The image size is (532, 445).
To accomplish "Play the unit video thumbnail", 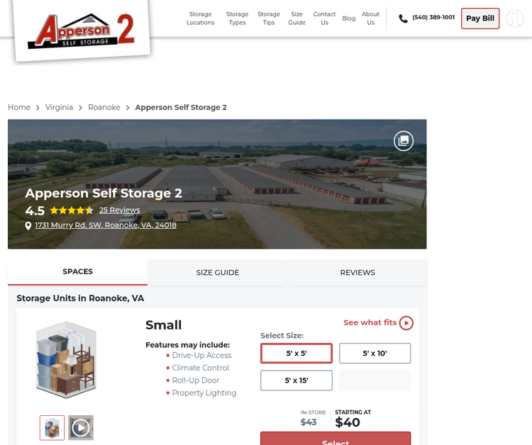I will click(81, 428).
